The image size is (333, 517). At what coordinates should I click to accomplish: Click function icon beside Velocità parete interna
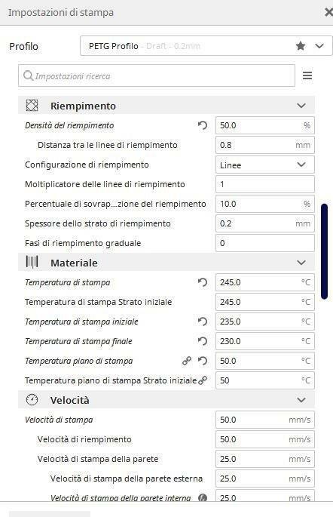pyautogui.click(x=203, y=497)
